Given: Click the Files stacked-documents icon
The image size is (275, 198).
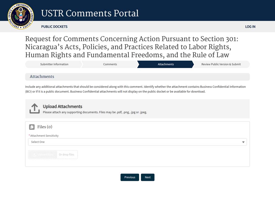Looking at the screenshot, I should tap(32, 127).
